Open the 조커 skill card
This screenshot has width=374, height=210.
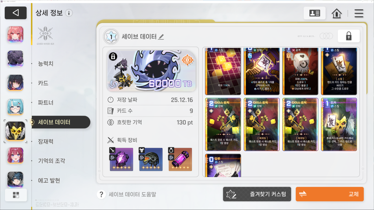(339, 124)
